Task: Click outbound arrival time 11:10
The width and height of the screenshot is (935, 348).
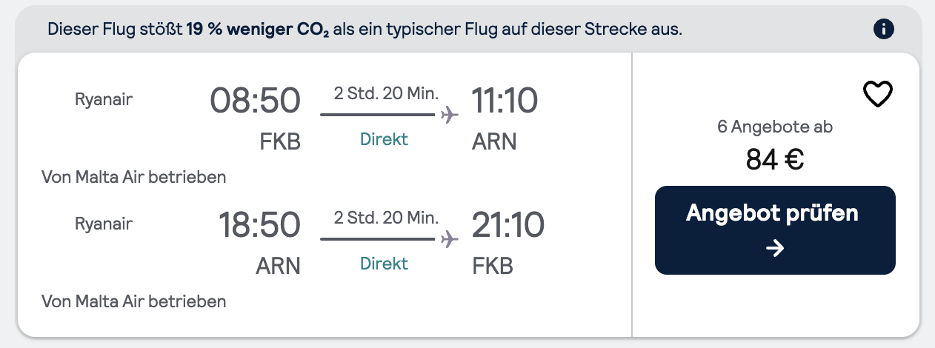Action: pos(505,101)
